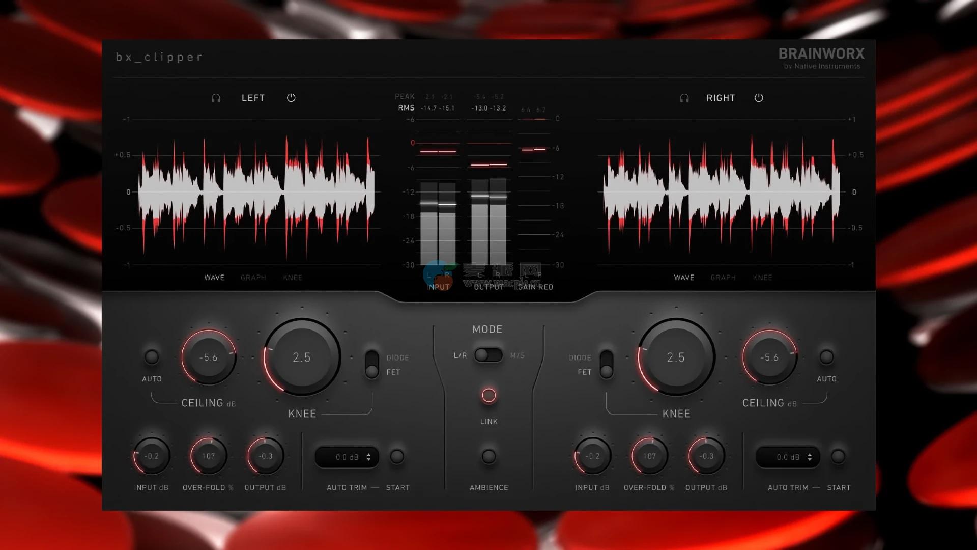This screenshot has width=977, height=550.
Task: Click the GAIN RED meter
Action: (x=534, y=191)
